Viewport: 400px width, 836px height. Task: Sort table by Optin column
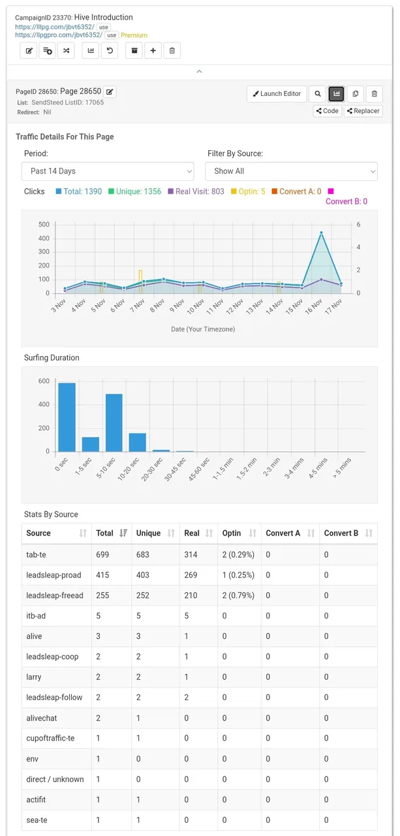point(239,533)
